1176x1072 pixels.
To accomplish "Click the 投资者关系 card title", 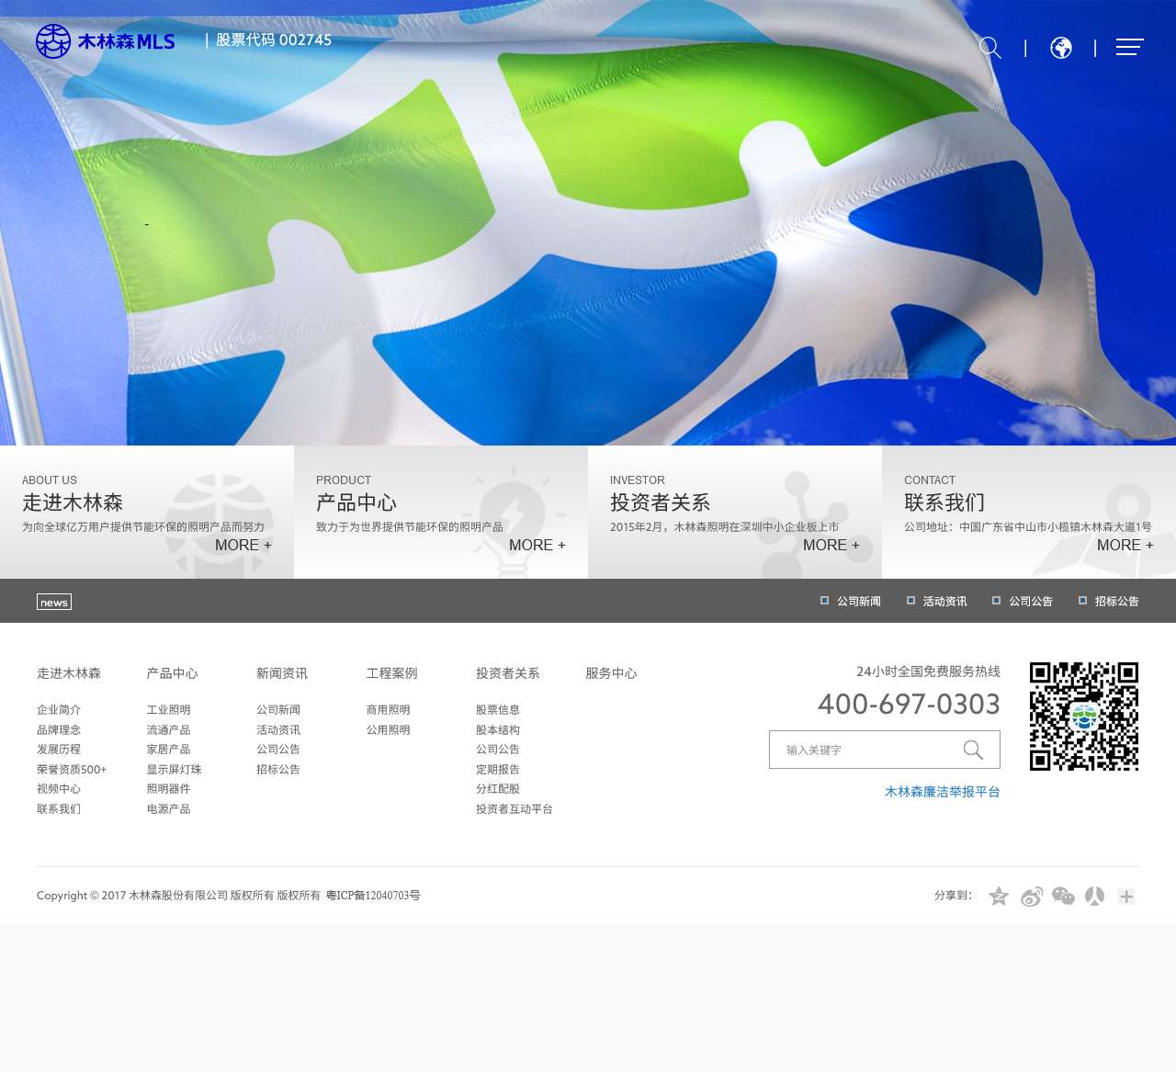I will point(661,502).
